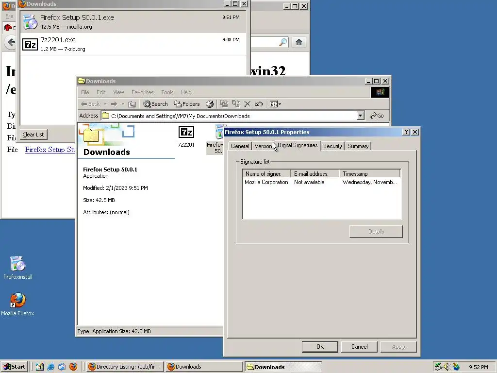The image size is (497, 373).
Task: Click the Go button beside address bar
Action: coord(377,116)
